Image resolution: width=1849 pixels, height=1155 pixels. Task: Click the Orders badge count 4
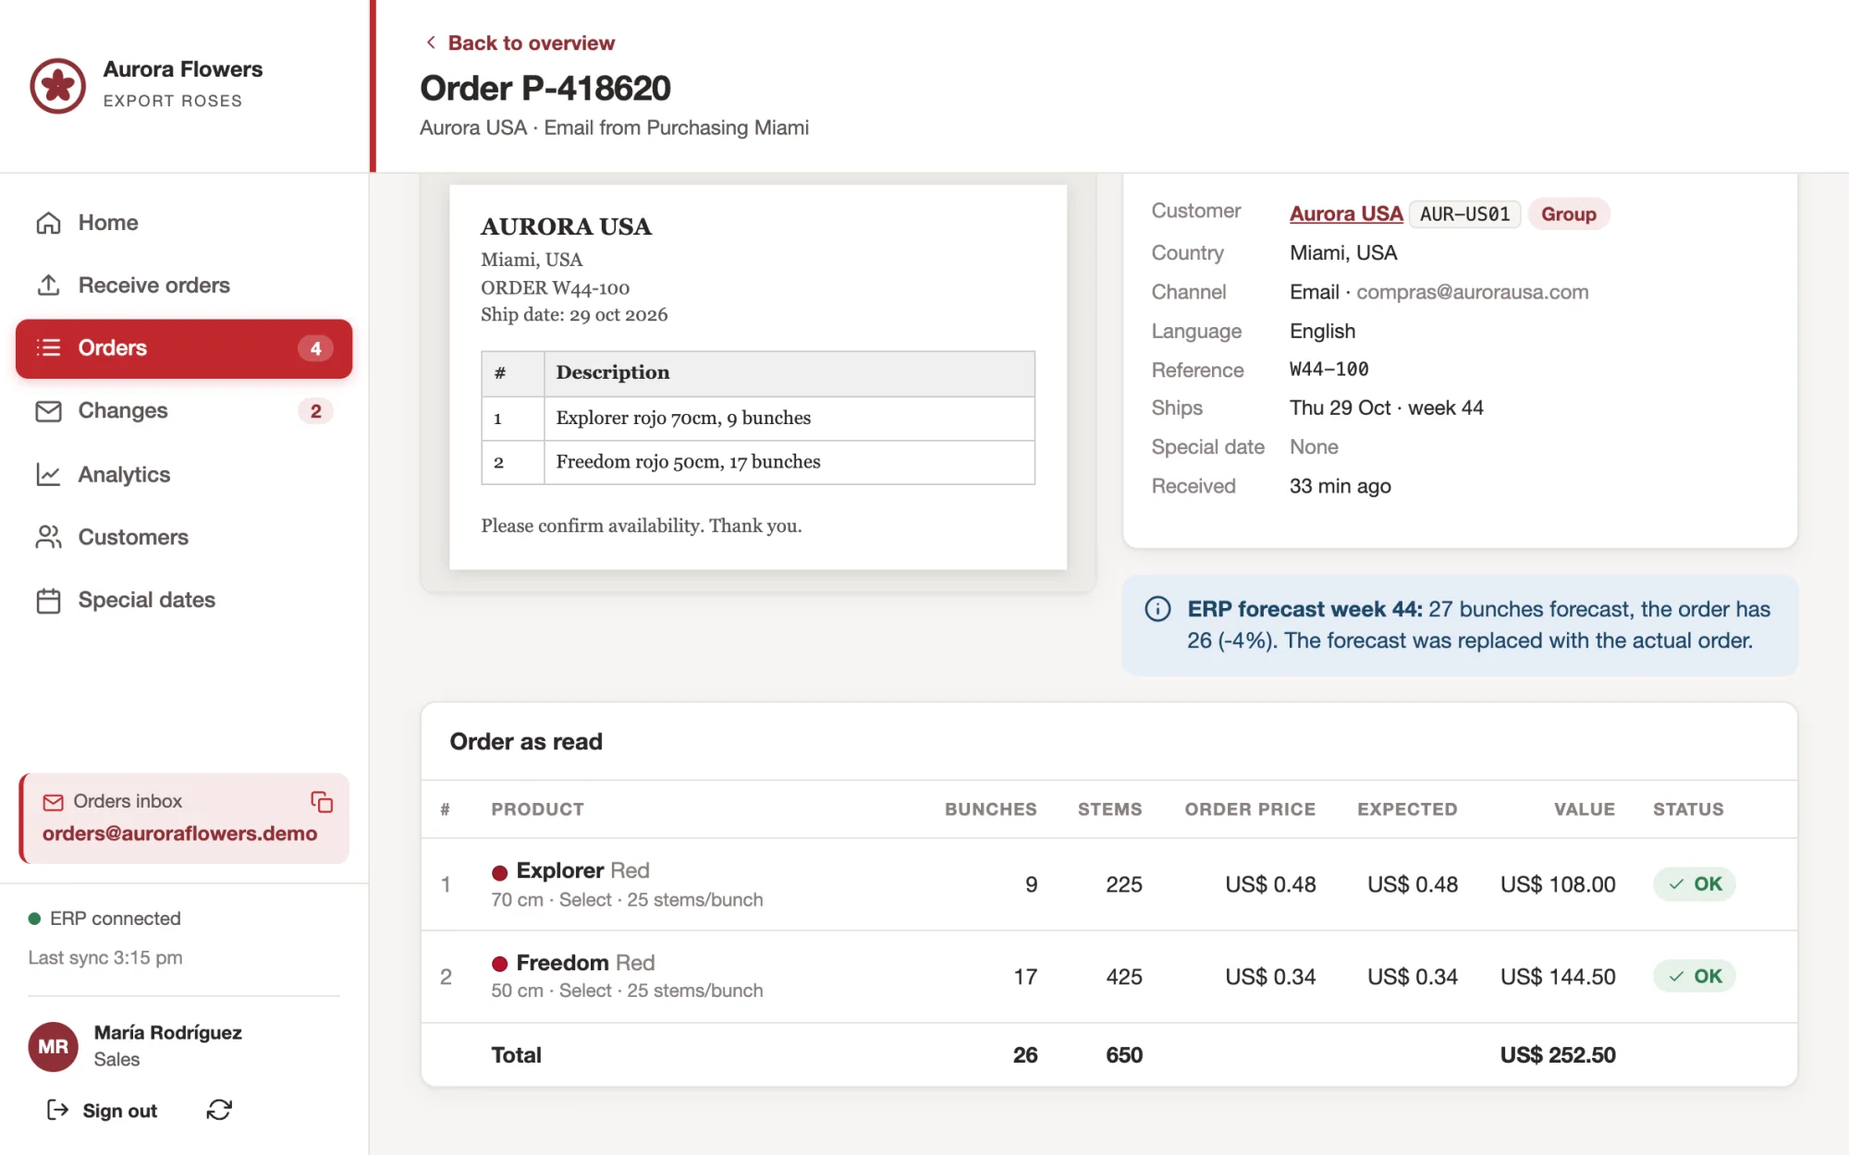click(315, 348)
